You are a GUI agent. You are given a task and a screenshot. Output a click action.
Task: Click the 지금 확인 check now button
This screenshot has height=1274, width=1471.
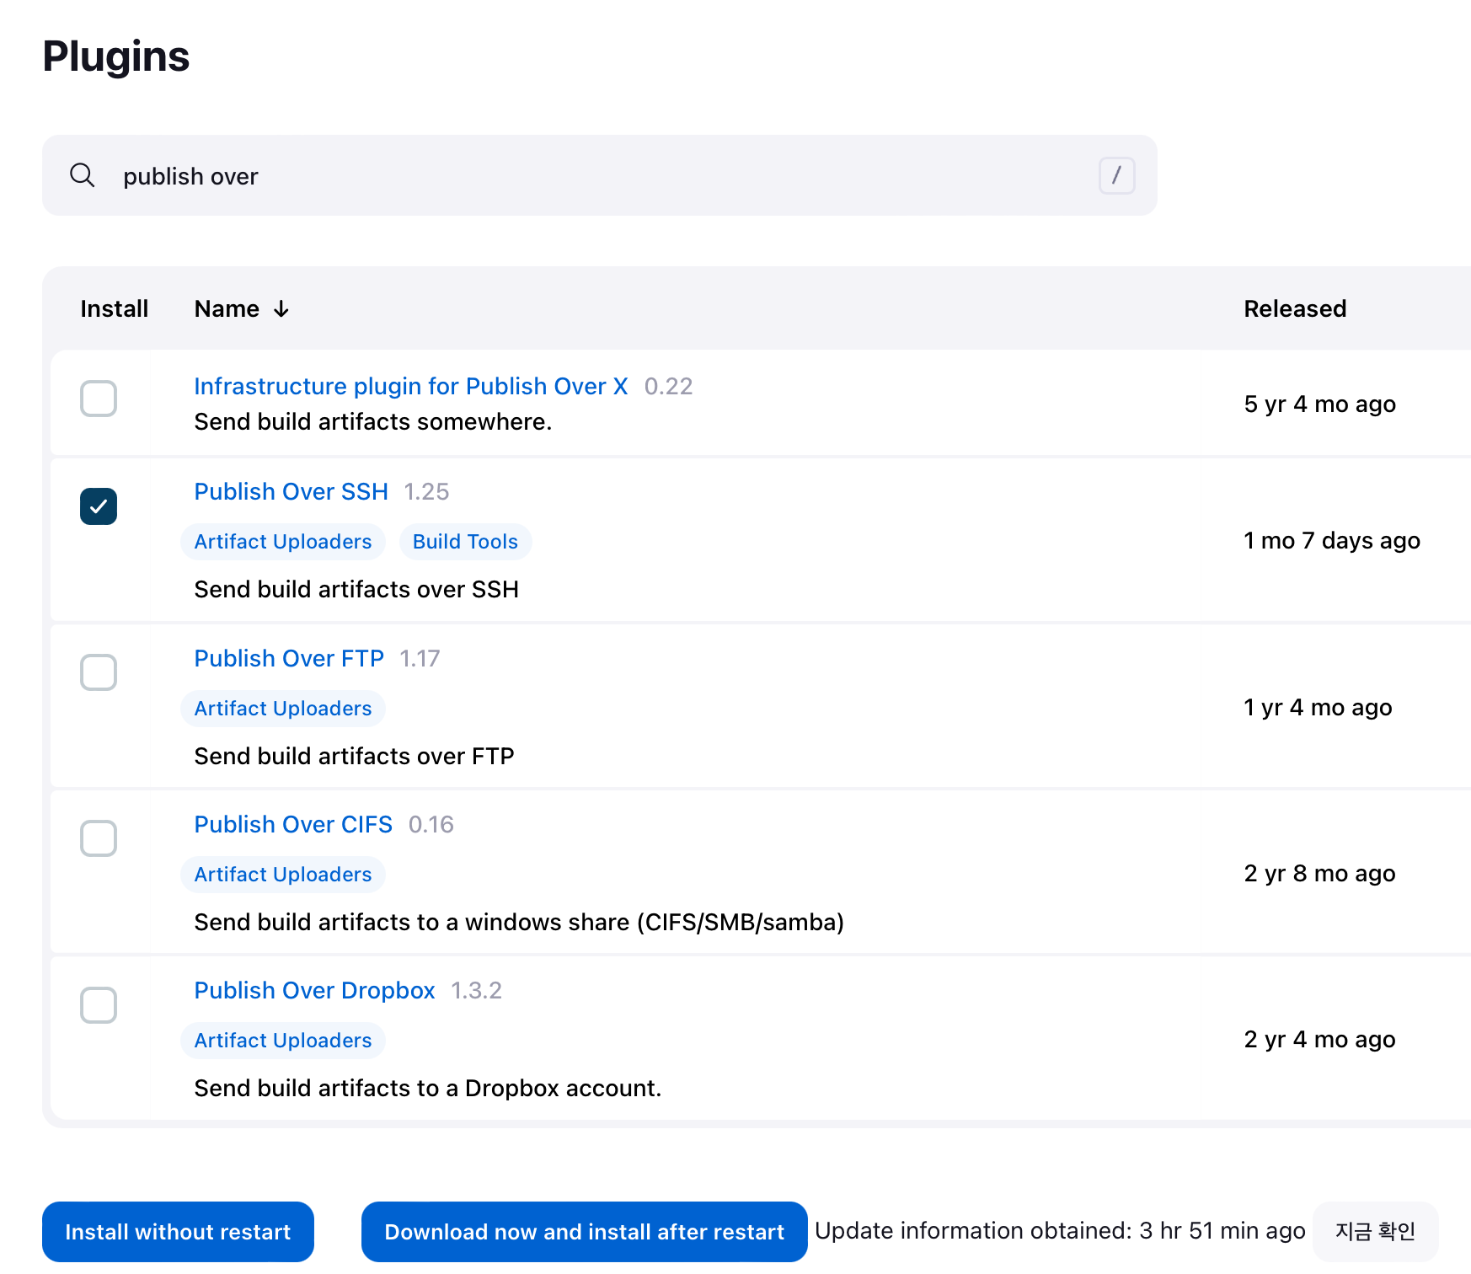1375,1232
